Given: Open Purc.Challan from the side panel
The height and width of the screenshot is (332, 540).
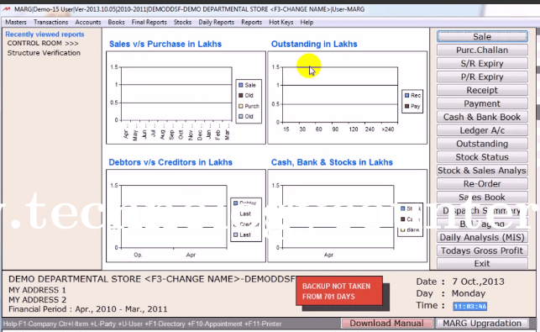Looking at the screenshot, I should [482, 50].
